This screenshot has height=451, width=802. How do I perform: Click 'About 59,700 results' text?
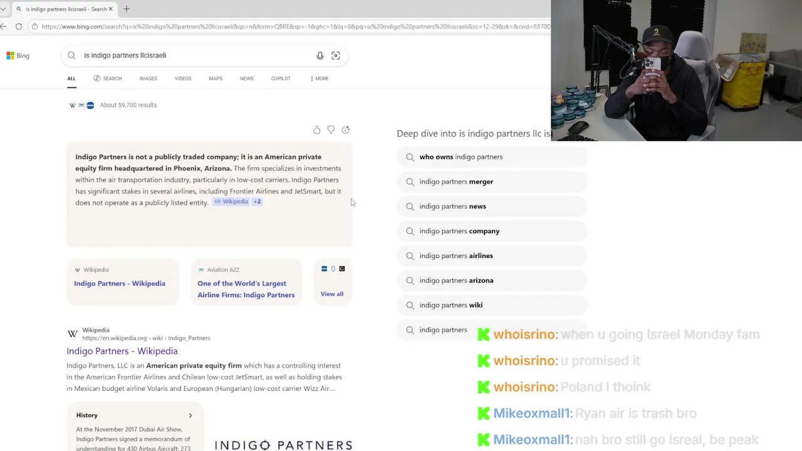point(128,105)
